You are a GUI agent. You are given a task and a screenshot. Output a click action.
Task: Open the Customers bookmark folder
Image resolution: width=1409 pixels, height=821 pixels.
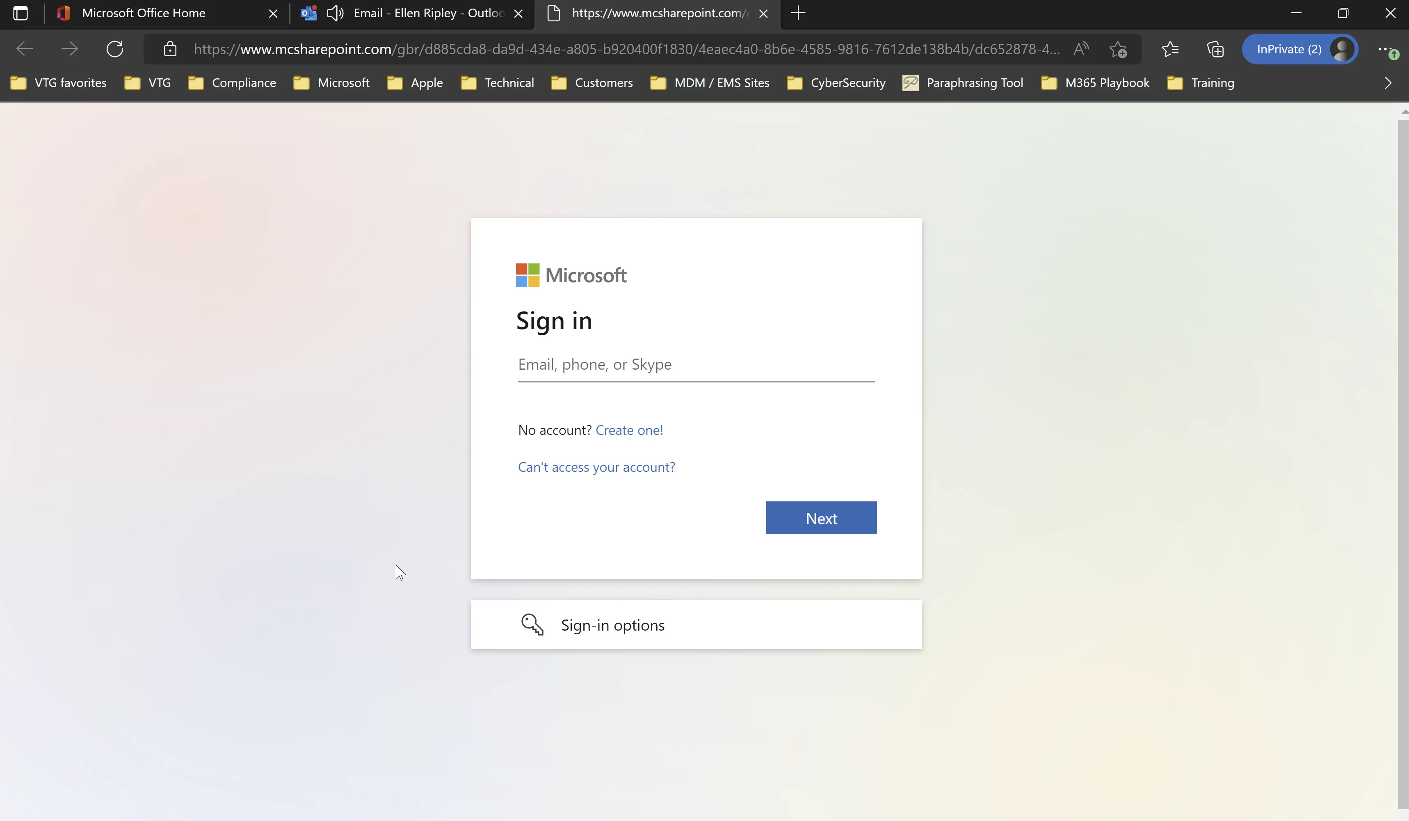click(592, 83)
